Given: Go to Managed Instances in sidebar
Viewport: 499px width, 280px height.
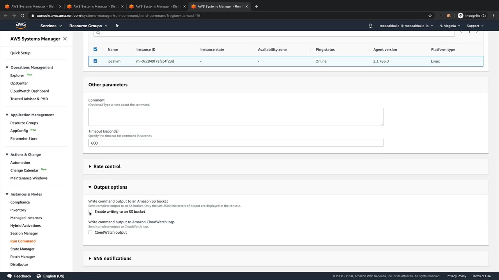Looking at the screenshot, I should click(x=26, y=218).
